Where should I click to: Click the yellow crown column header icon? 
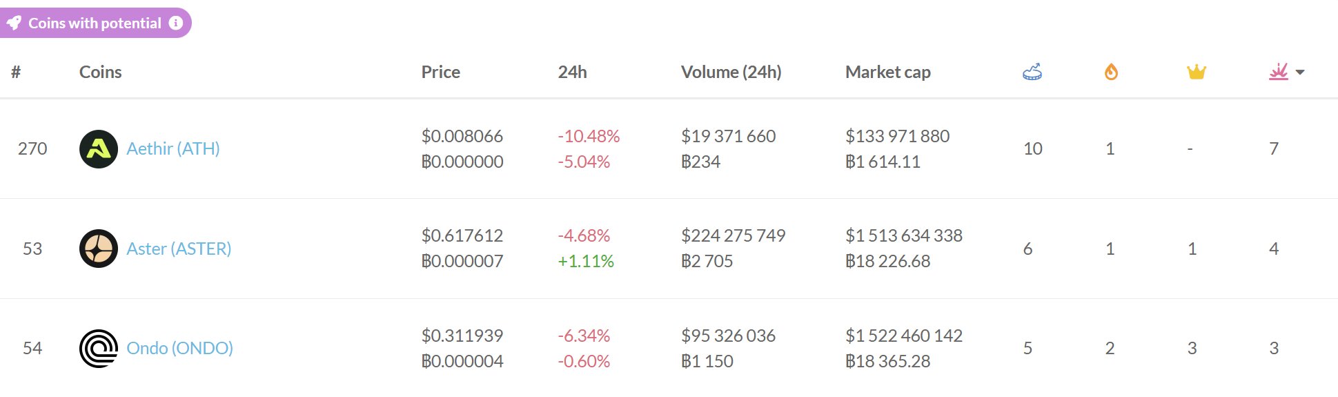pyautogui.click(x=1196, y=72)
